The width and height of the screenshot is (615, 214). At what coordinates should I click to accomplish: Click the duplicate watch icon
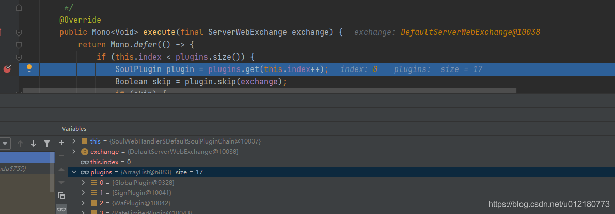tap(61, 195)
